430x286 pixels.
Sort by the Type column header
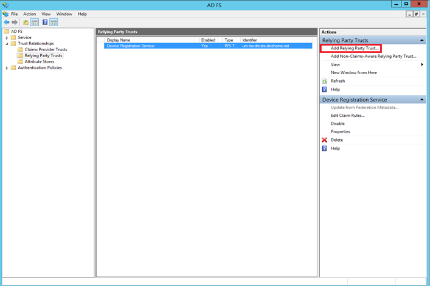(x=232, y=40)
